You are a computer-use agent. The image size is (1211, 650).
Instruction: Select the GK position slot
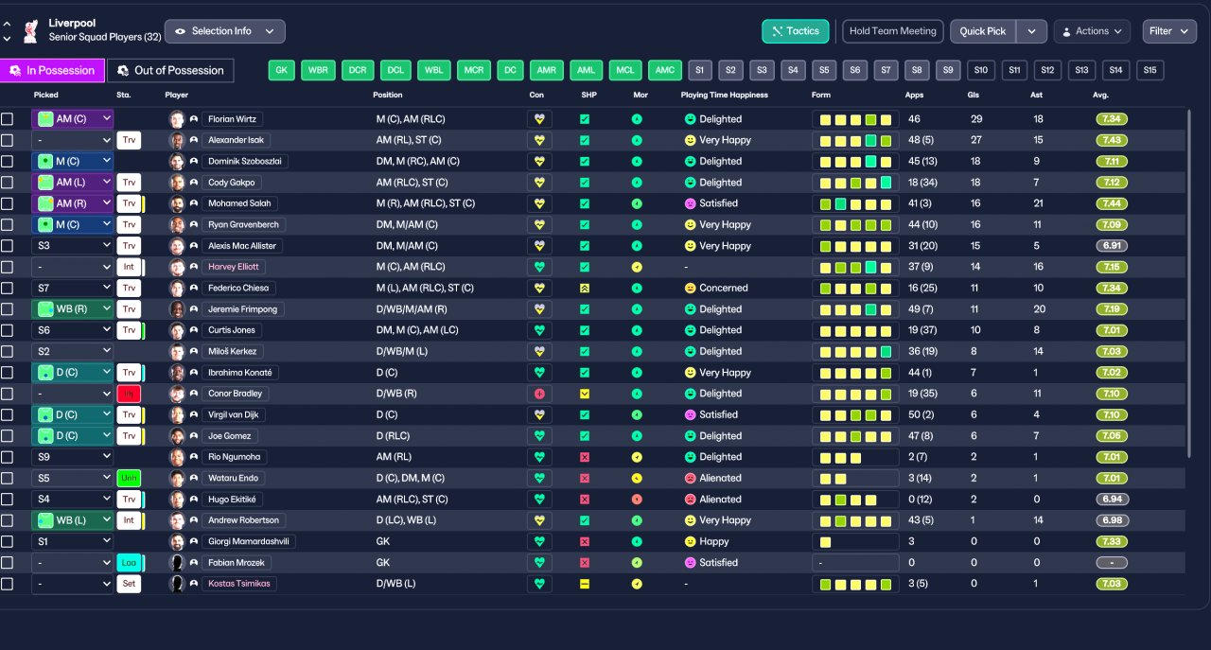click(x=282, y=70)
